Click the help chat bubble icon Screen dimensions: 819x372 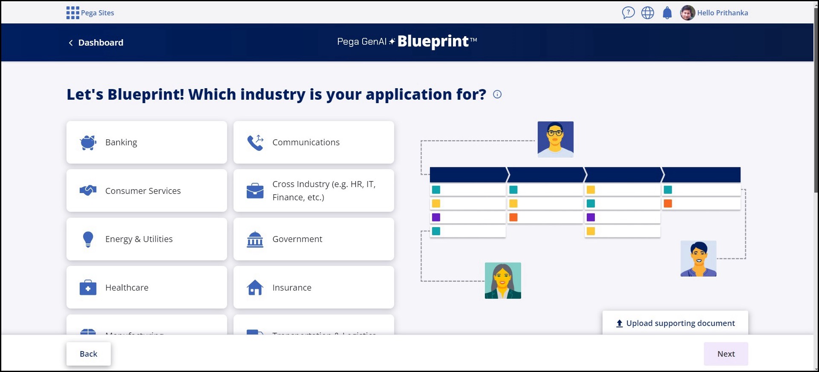(x=628, y=13)
